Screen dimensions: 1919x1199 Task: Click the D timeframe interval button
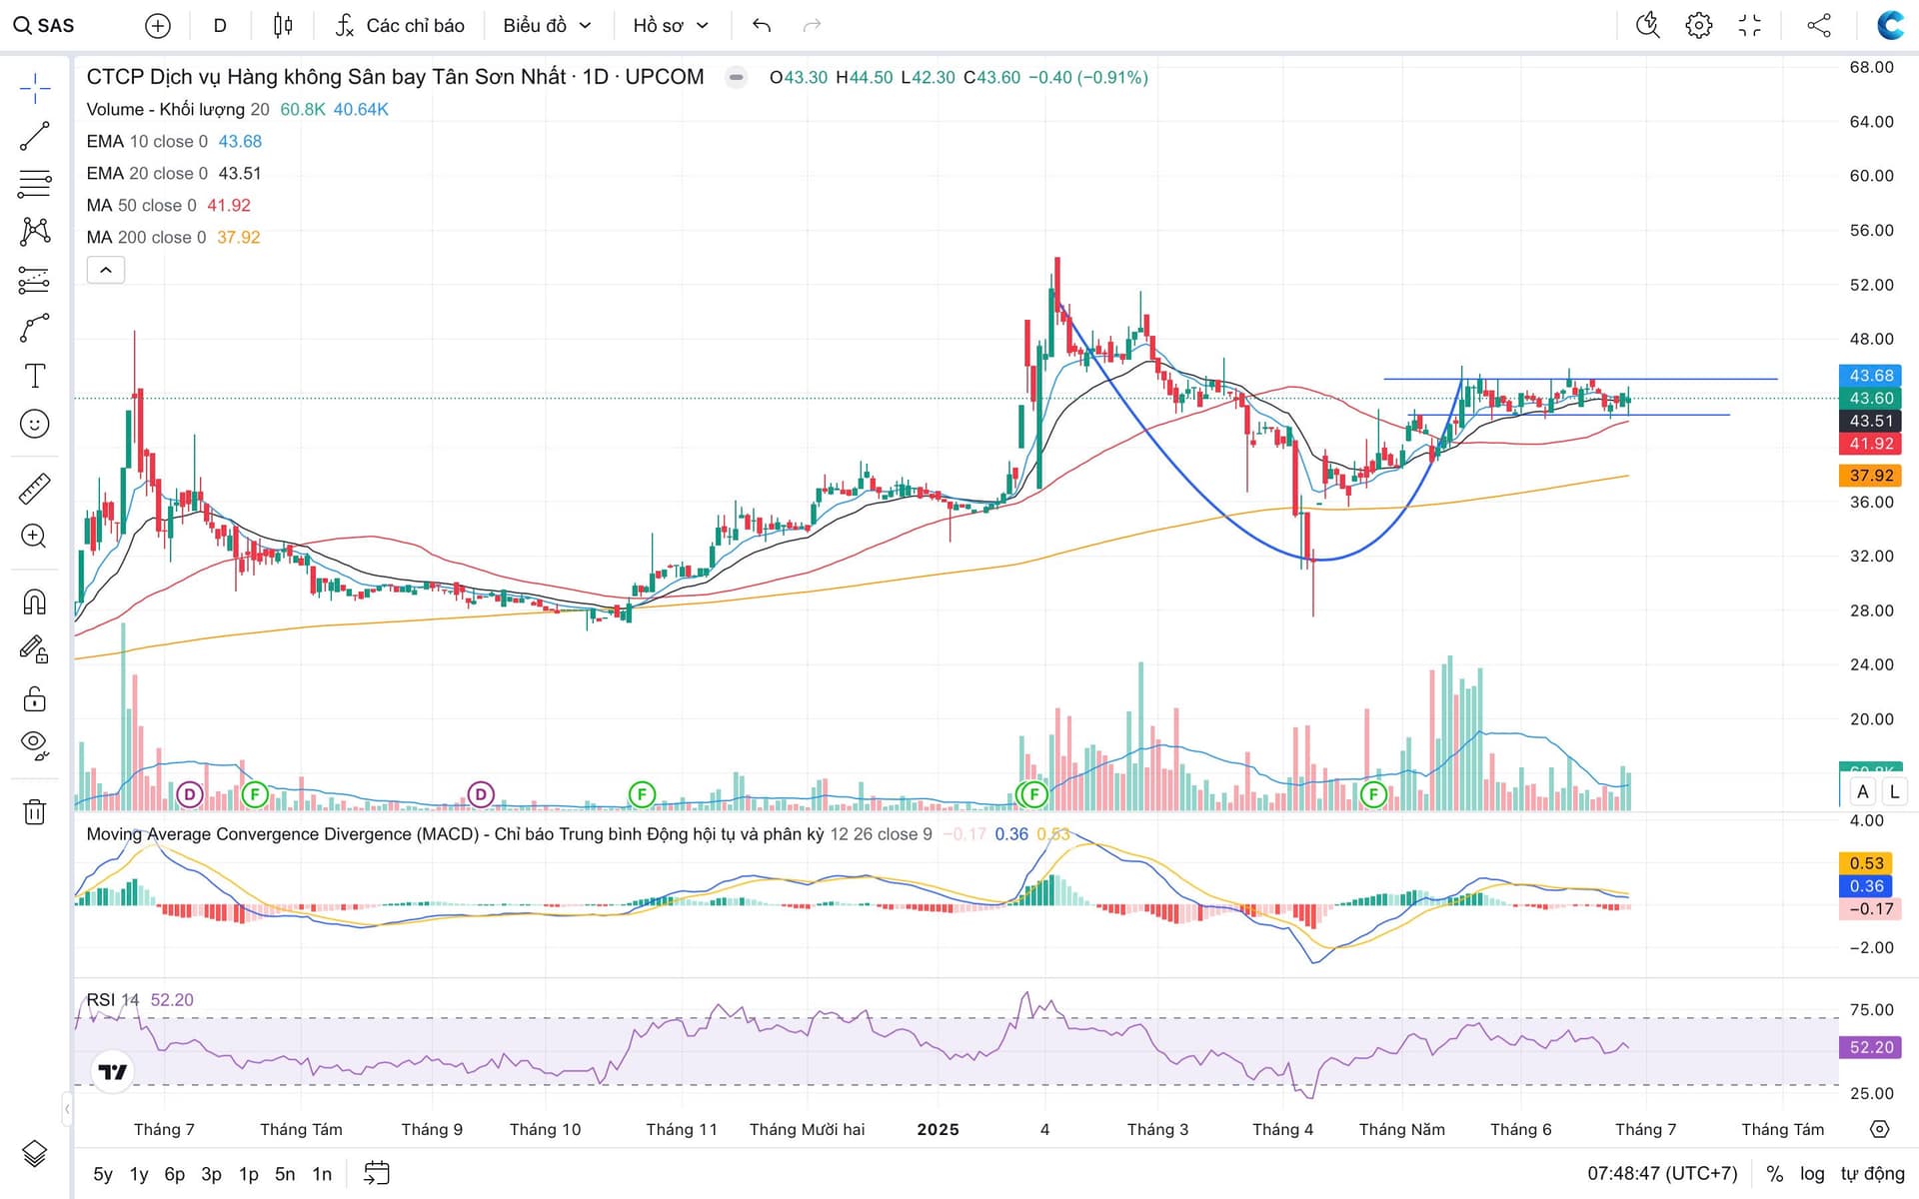(220, 25)
